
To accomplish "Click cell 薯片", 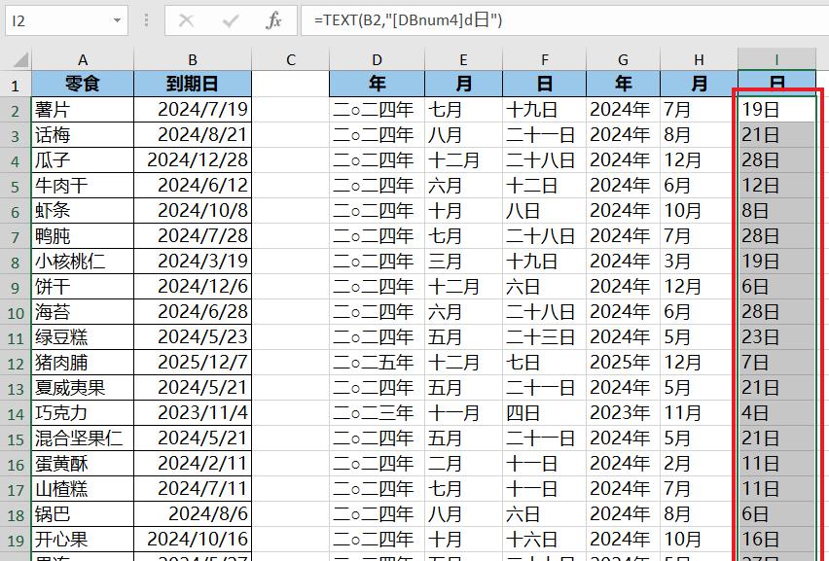I will tap(83, 109).
